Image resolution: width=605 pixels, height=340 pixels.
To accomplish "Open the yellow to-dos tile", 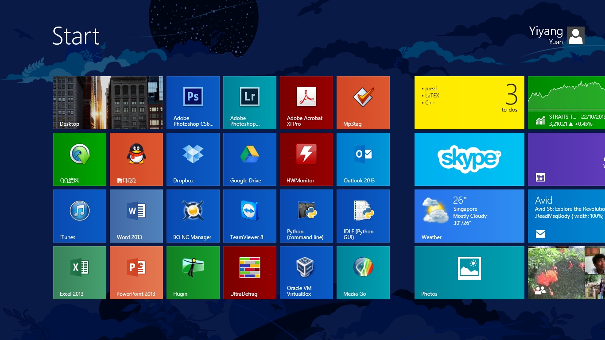I will 469,103.
